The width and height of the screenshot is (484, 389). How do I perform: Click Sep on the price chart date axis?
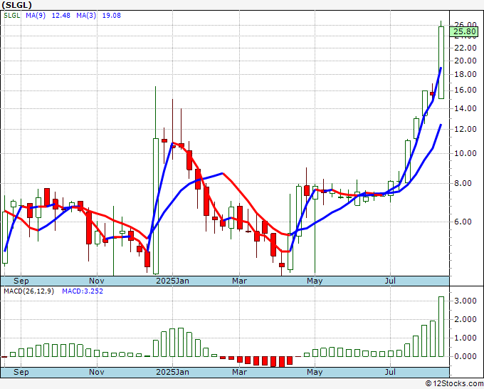pyautogui.click(x=21, y=281)
